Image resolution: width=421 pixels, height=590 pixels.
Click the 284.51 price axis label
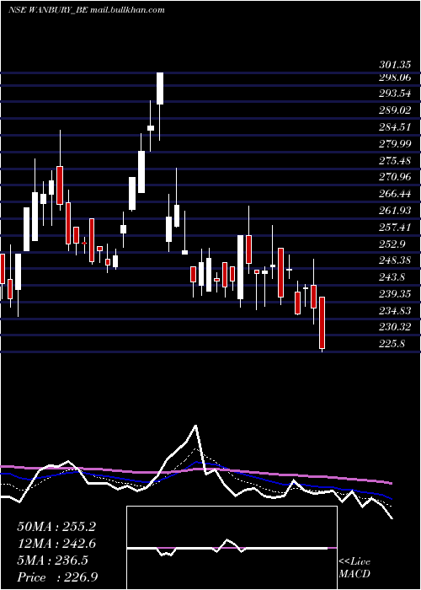click(395, 127)
